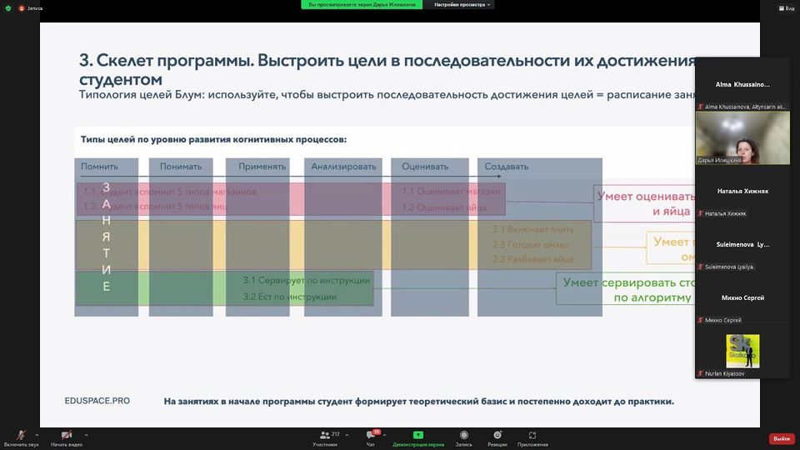This screenshot has height=450, width=800.
Task: Click text '1.1 Оценивает магазин'
Action: 451,192
